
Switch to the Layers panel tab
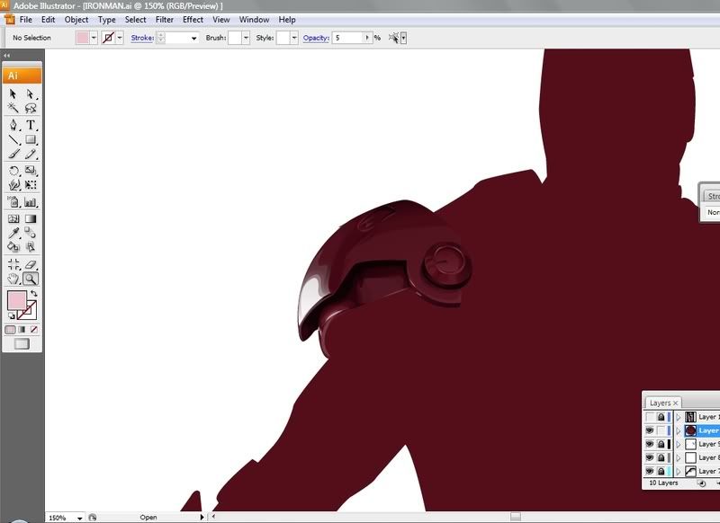tap(663, 403)
